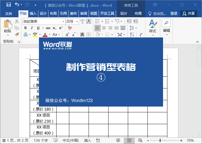Increase font size with the grow-font icon
The width and height of the screenshot is (202, 144).
[x=67, y=35]
